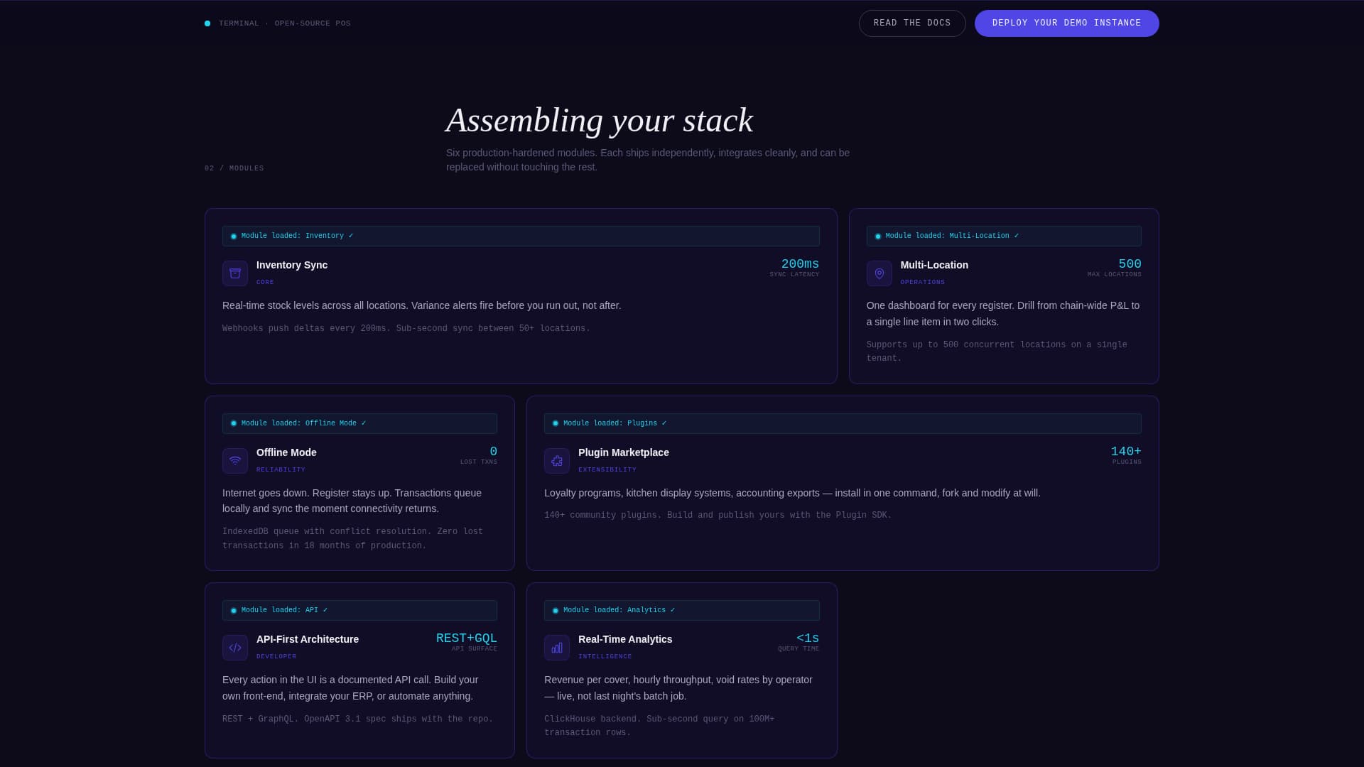The height and width of the screenshot is (767, 1364).
Task: Click the 140+ plugins counter
Action: point(1126,450)
